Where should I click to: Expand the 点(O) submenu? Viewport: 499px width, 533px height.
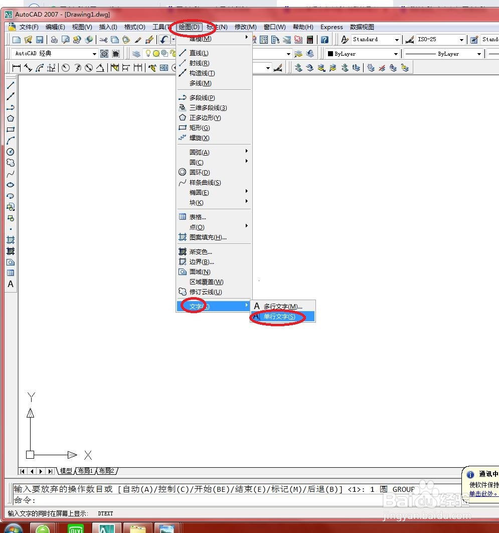coord(214,227)
